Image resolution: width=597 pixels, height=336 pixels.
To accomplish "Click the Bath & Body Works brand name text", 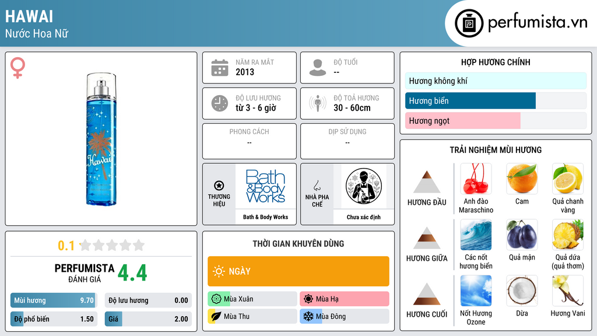I will click(265, 217).
